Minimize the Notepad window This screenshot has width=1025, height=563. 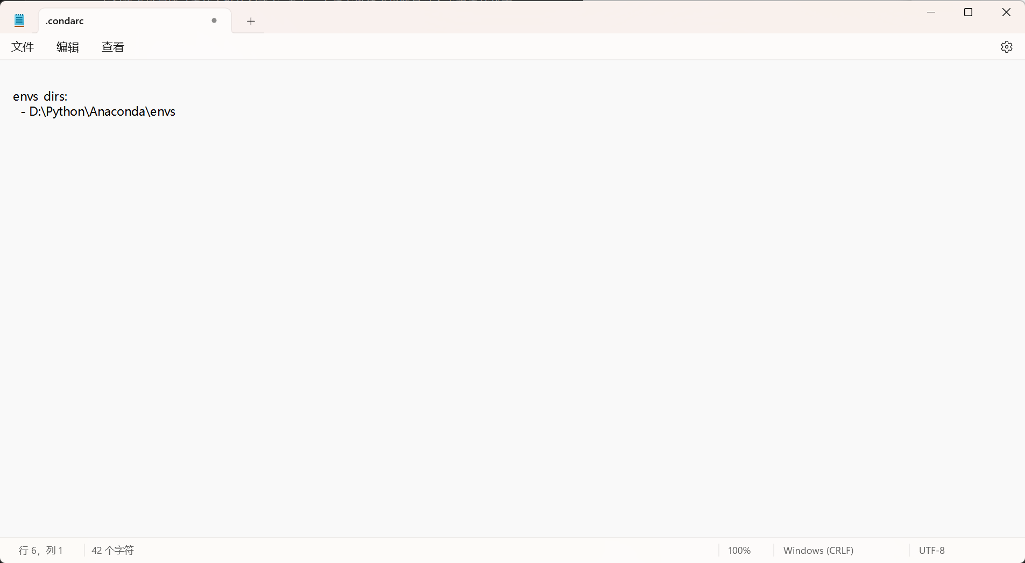pyautogui.click(x=931, y=12)
